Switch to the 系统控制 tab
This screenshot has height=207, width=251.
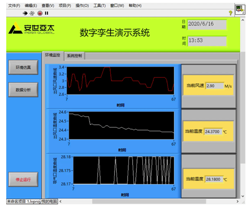tap(75, 56)
